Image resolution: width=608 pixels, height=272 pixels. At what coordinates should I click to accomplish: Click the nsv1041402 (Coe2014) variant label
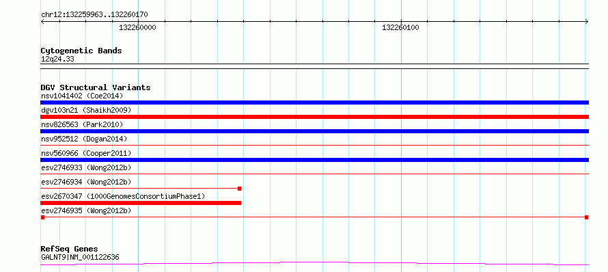click(82, 96)
